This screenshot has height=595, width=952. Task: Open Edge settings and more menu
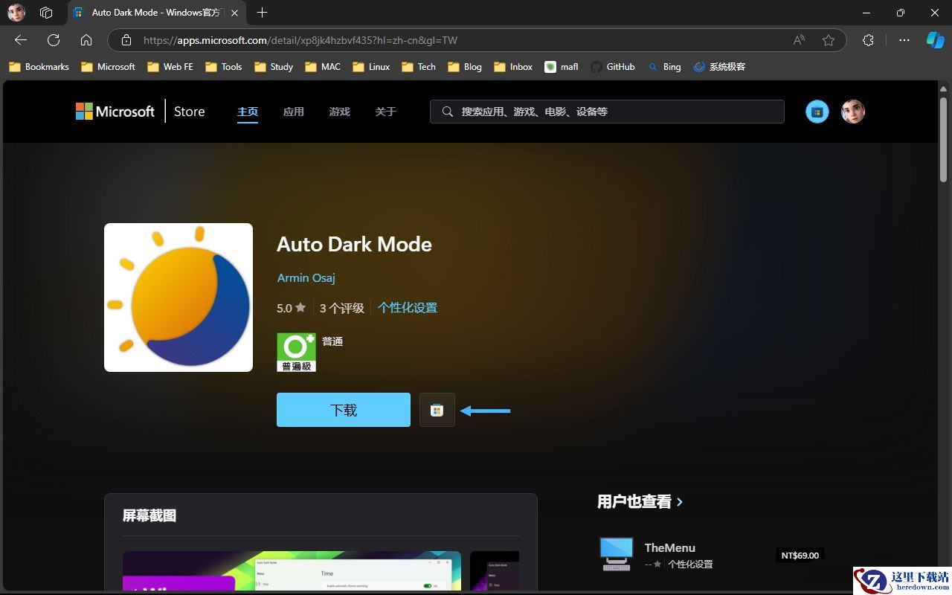click(x=904, y=40)
